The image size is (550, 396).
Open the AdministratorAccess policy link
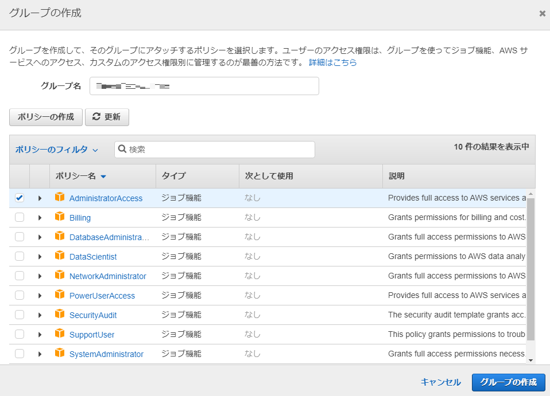click(x=106, y=198)
